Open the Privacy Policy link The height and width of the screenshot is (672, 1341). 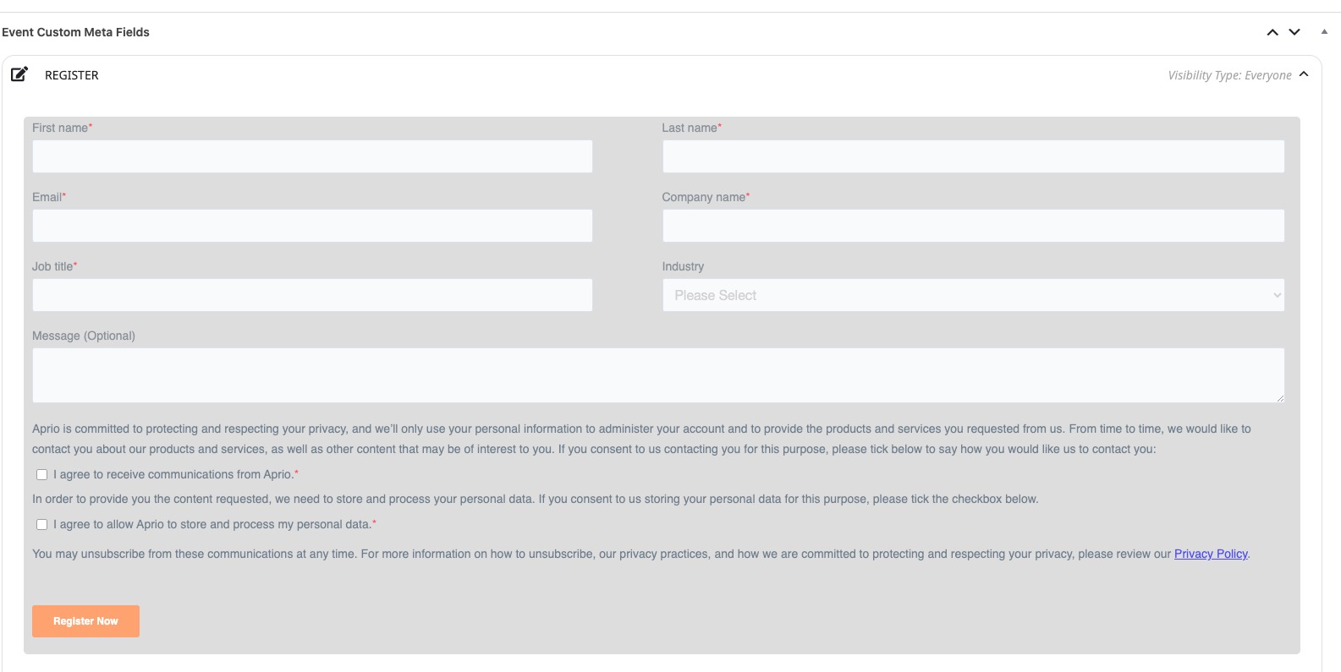coord(1211,554)
